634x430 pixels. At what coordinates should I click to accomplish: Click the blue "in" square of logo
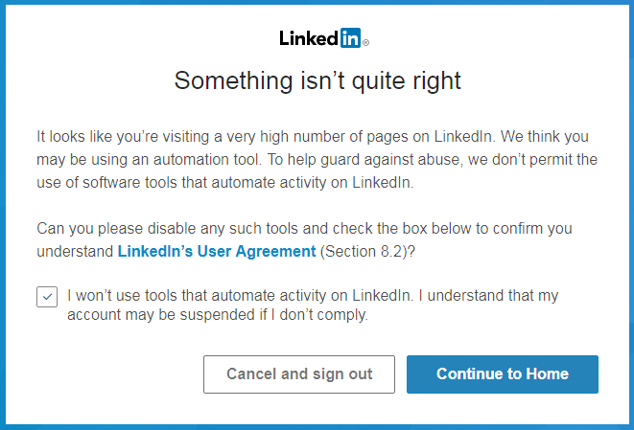[x=350, y=38]
